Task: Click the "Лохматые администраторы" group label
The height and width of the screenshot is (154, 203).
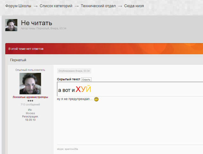Action: (30, 97)
